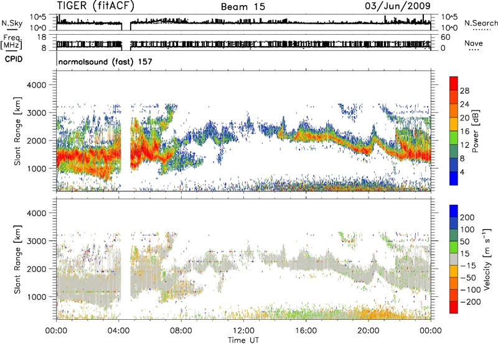
Task: Click the red bottom of velocity colorbar
Action: [x=454, y=307]
